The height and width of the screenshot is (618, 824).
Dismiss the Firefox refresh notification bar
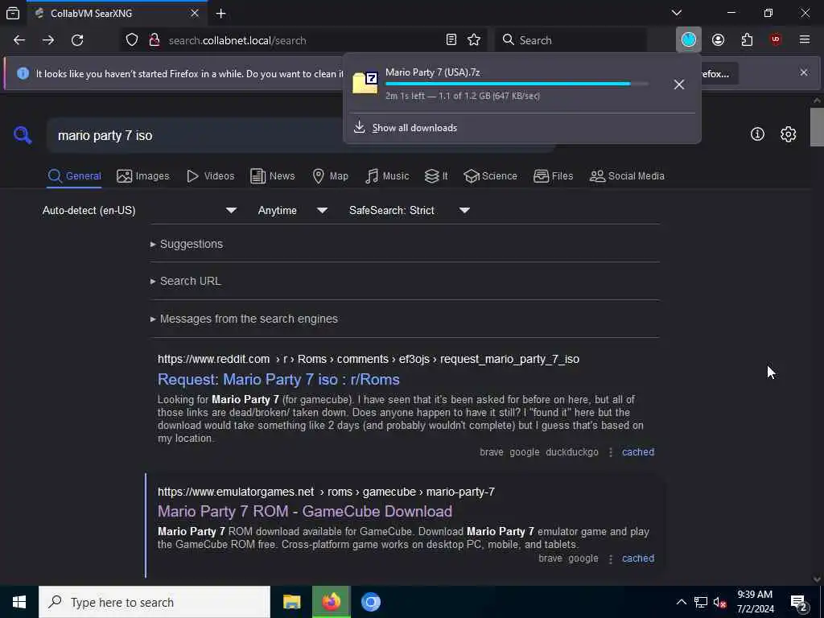coord(804,72)
